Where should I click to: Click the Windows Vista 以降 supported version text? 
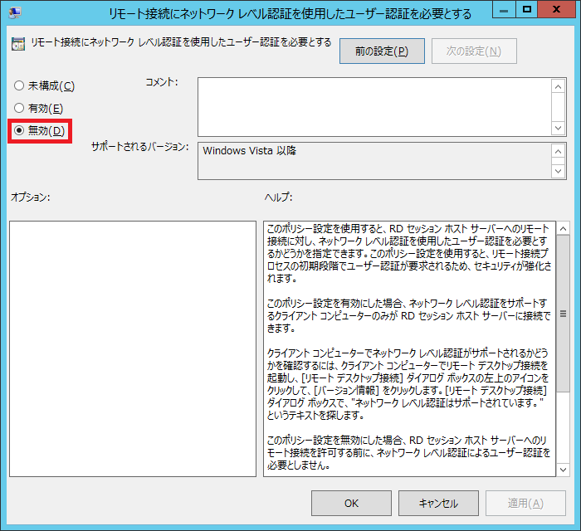pos(249,151)
